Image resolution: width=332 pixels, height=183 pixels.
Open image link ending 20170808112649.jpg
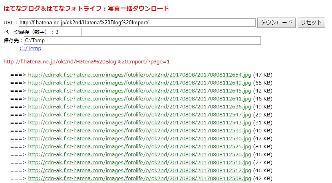coord(139,83)
